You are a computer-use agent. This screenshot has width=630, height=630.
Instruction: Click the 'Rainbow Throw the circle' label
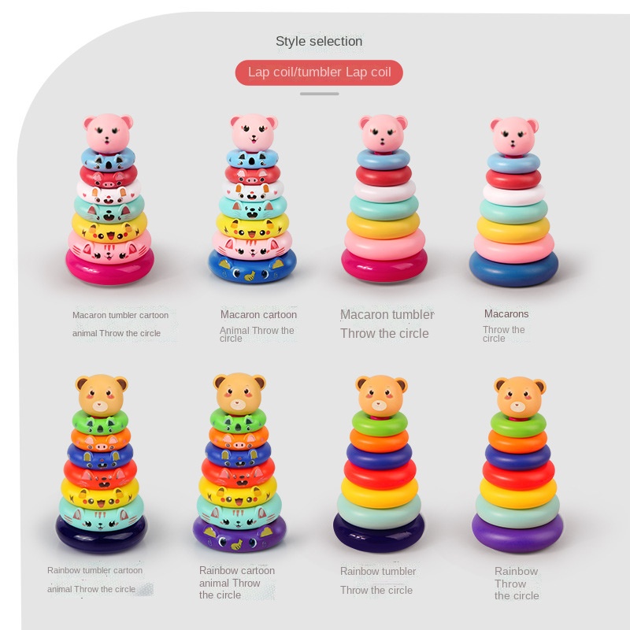point(517,583)
